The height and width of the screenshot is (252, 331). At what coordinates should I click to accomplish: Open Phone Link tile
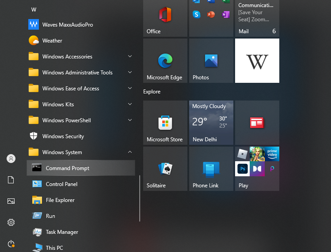pos(211,169)
